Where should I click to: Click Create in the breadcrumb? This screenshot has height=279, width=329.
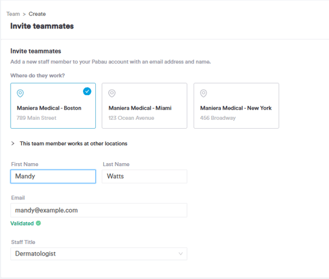(37, 14)
